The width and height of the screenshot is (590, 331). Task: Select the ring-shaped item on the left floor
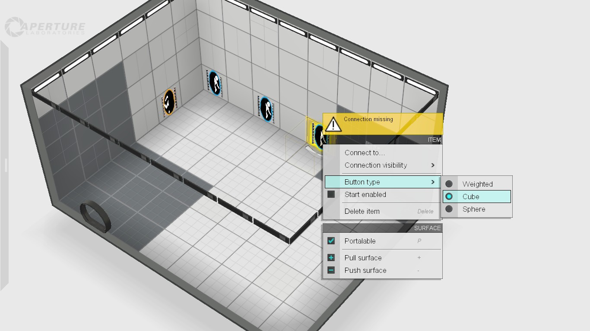pos(95,217)
